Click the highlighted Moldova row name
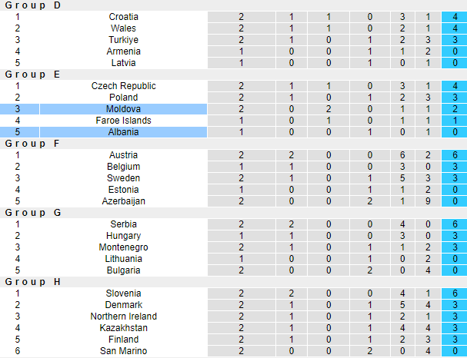This screenshot has height=358, width=467. coord(123,109)
